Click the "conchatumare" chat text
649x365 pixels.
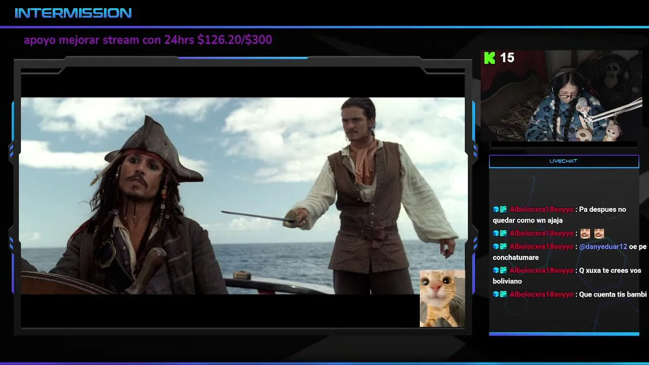(x=516, y=258)
